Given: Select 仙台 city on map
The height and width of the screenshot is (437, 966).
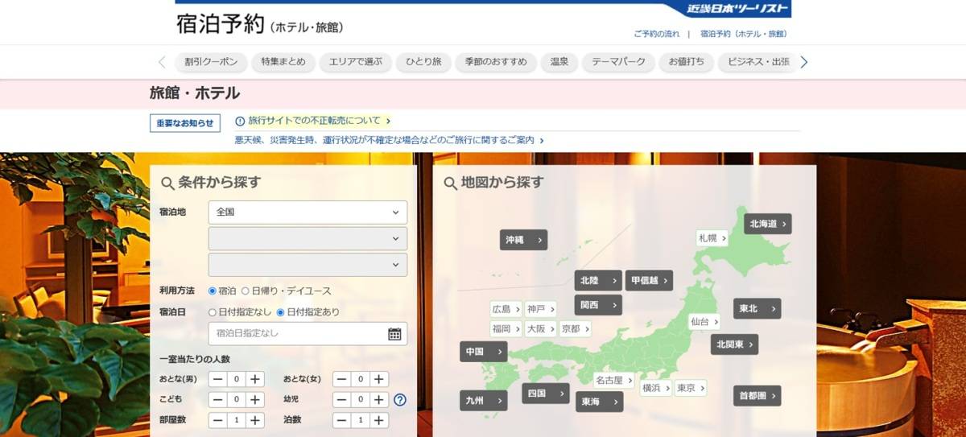Looking at the screenshot, I should pyautogui.click(x=704, y=321).
